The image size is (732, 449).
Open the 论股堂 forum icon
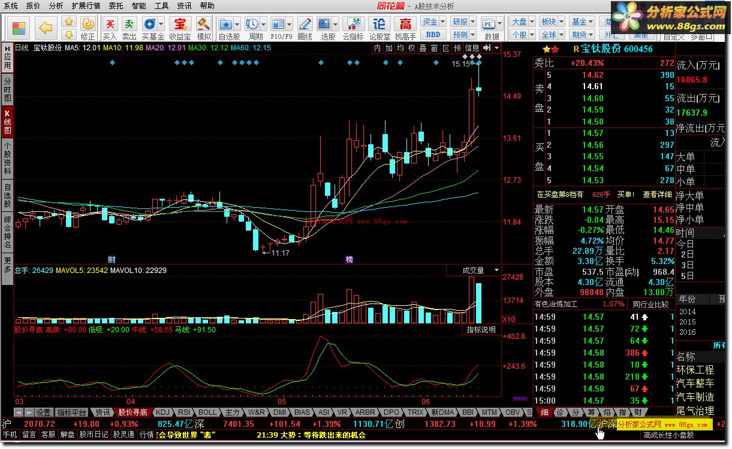click(x=379, y=24)
